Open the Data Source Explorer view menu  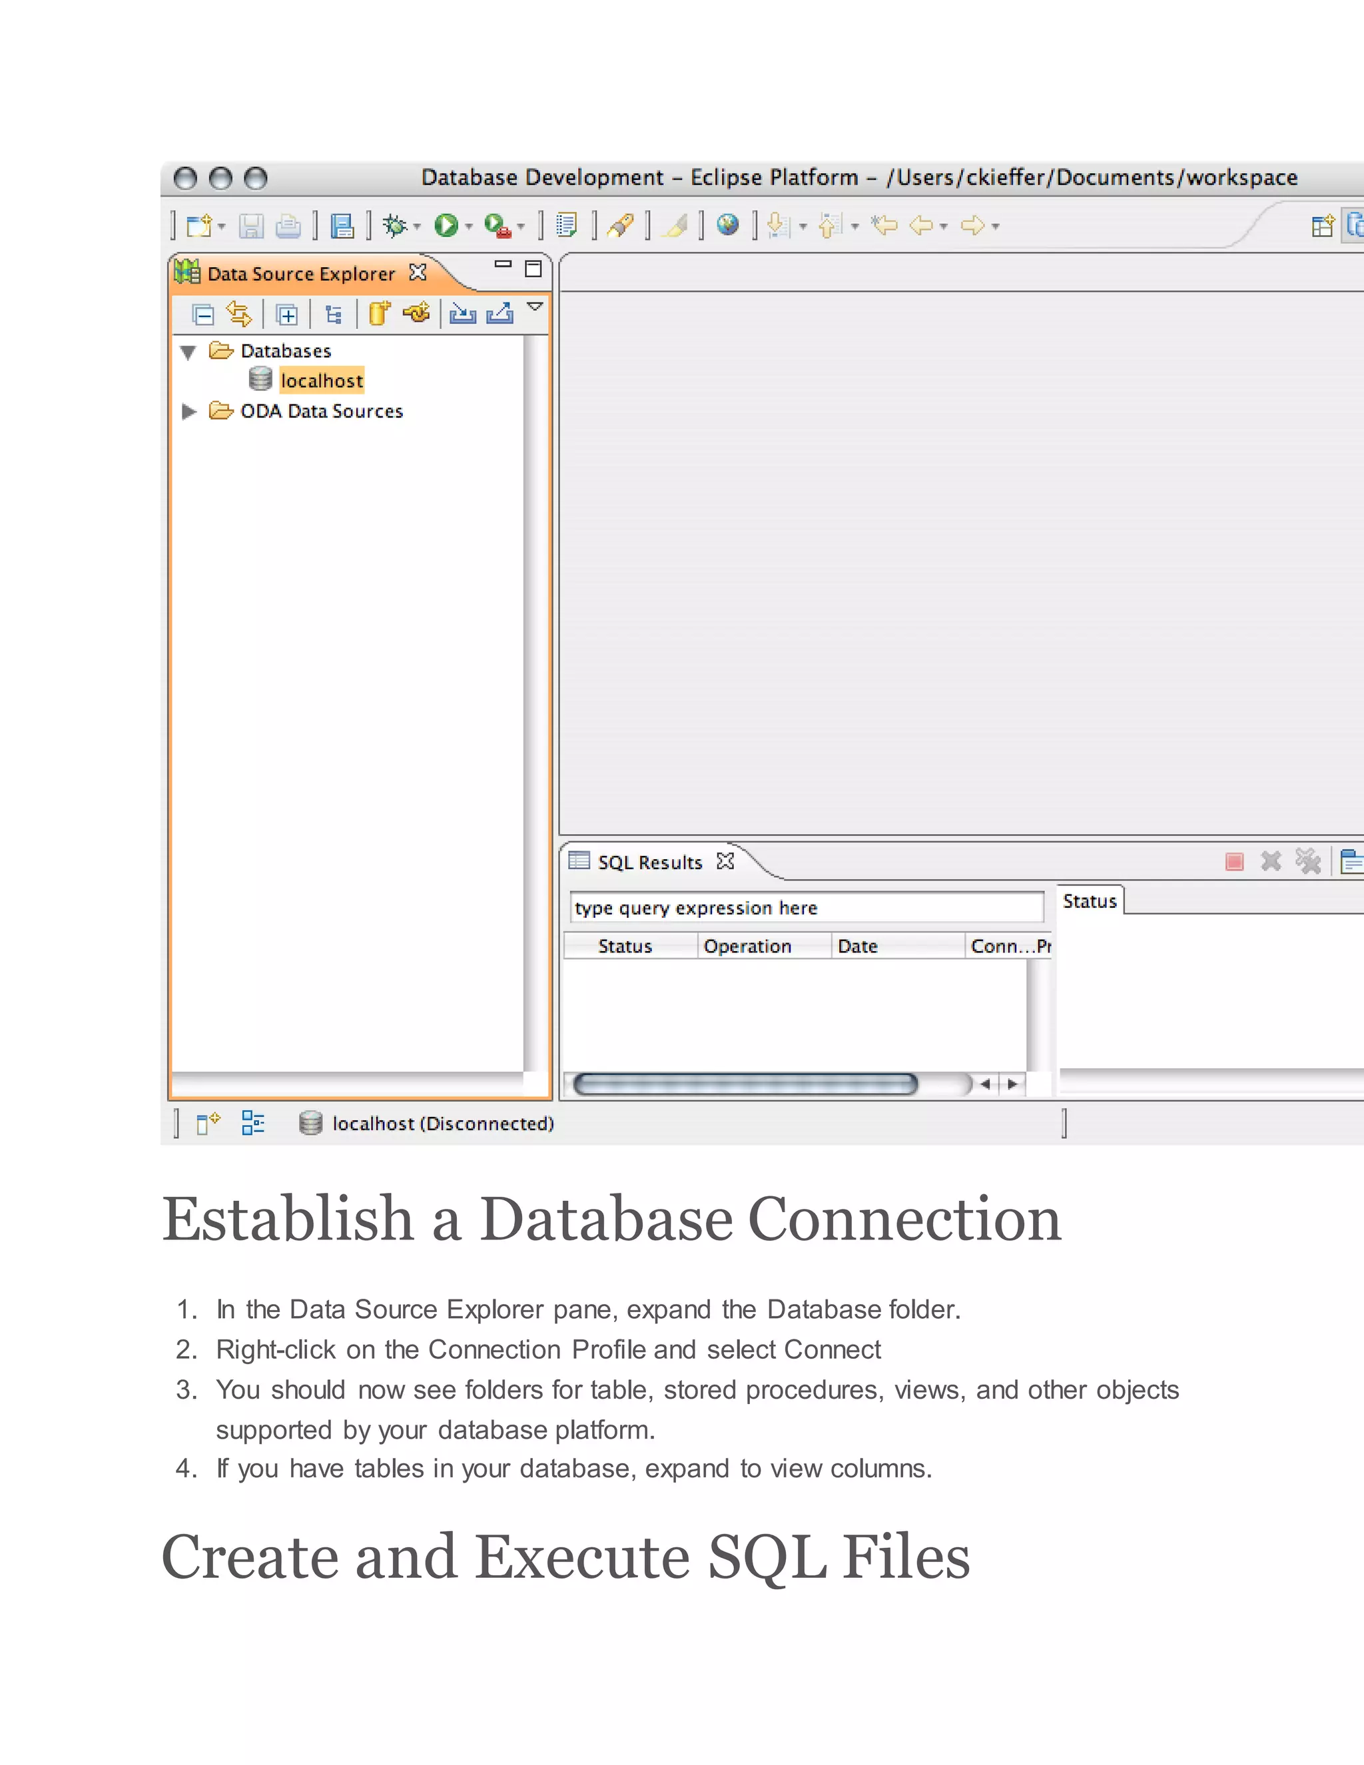tap(535, 306)
